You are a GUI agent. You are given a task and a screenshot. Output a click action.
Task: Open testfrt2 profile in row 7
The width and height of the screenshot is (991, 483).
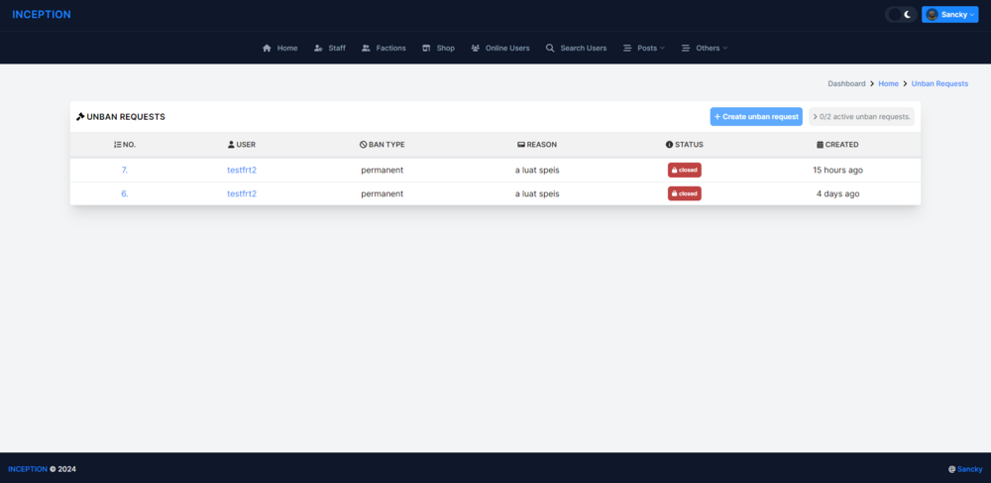[242, 170]
